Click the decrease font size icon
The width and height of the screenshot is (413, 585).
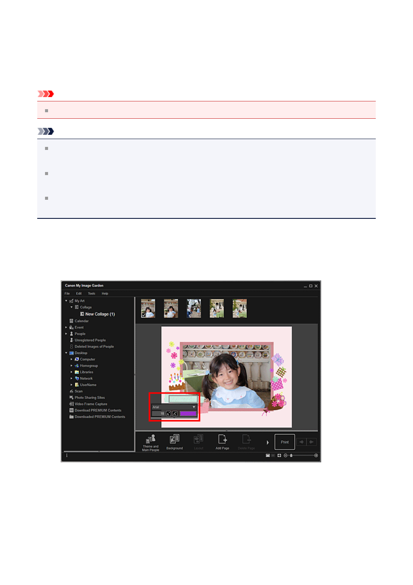(x=169, y=414)
